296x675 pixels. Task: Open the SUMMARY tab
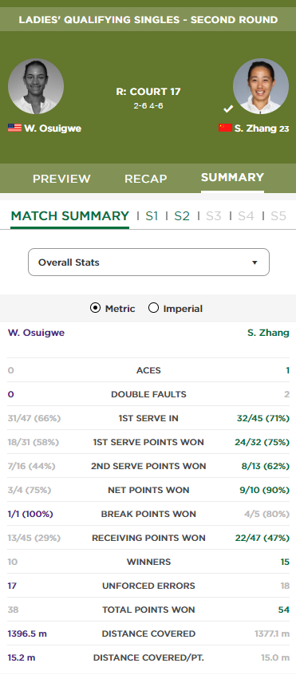[x=232, y=178]
